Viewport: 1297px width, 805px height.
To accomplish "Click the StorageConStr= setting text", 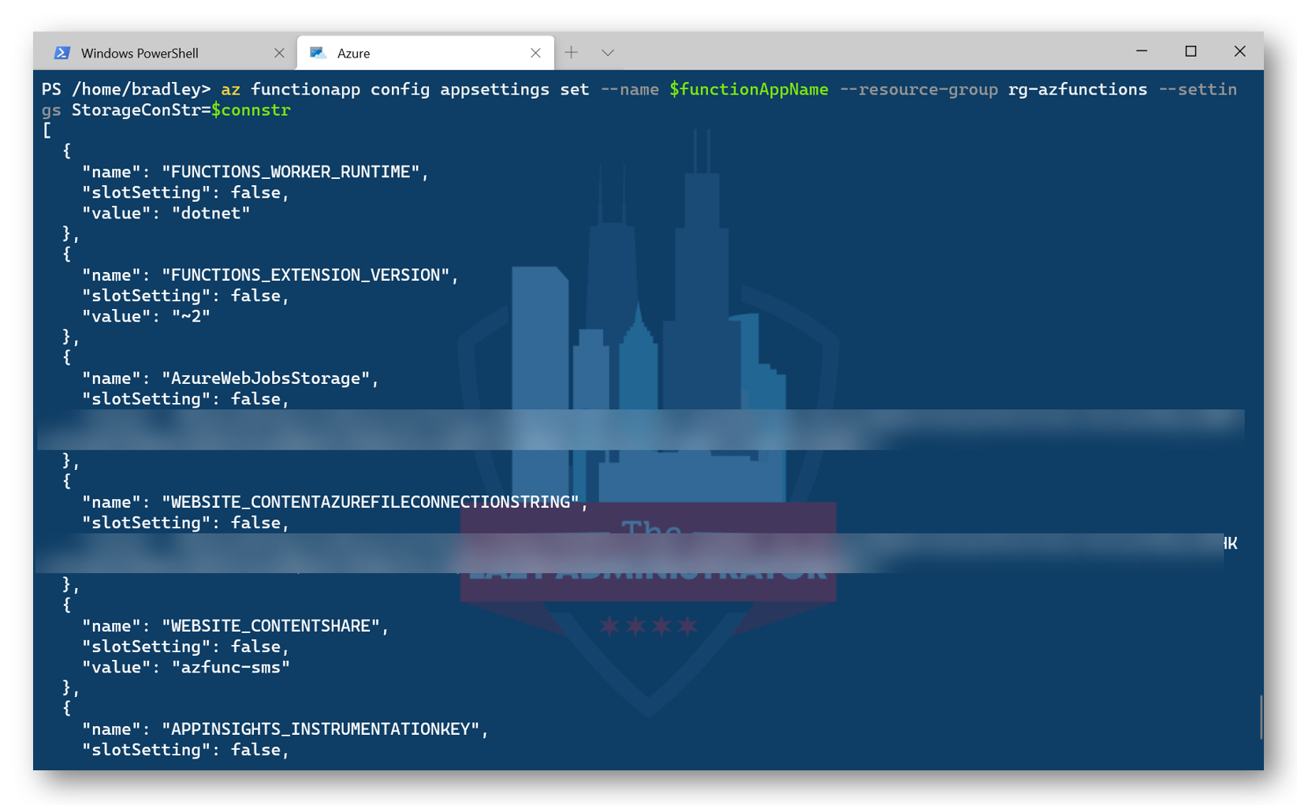I will point(141,110).
